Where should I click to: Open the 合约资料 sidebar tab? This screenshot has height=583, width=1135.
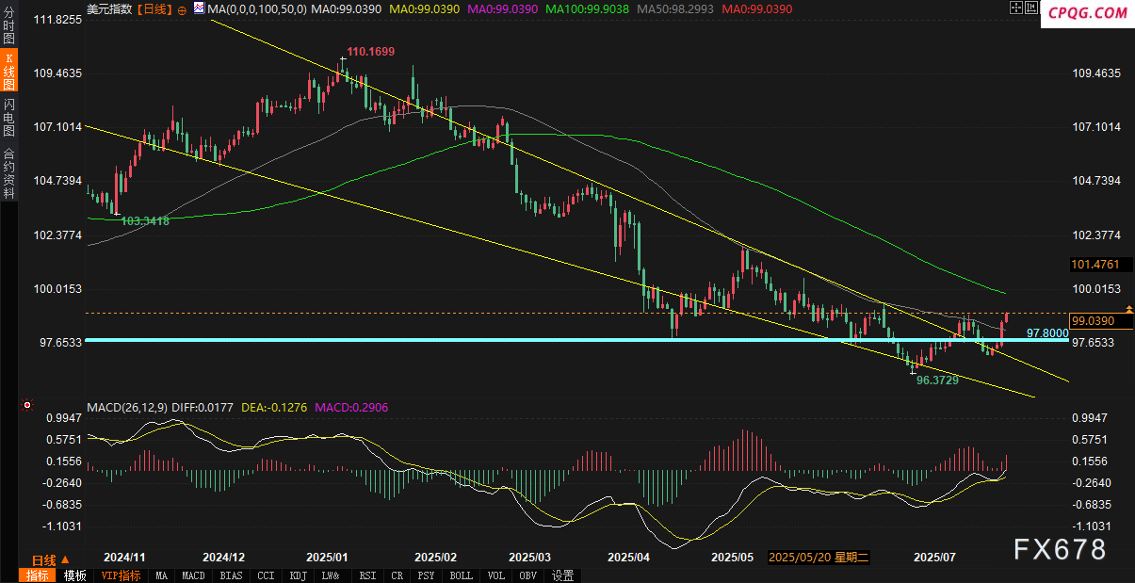pos(8,172)
